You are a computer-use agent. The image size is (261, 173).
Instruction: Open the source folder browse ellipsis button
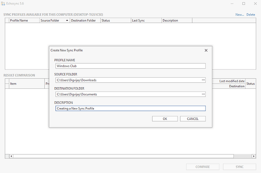pos(203,80)
